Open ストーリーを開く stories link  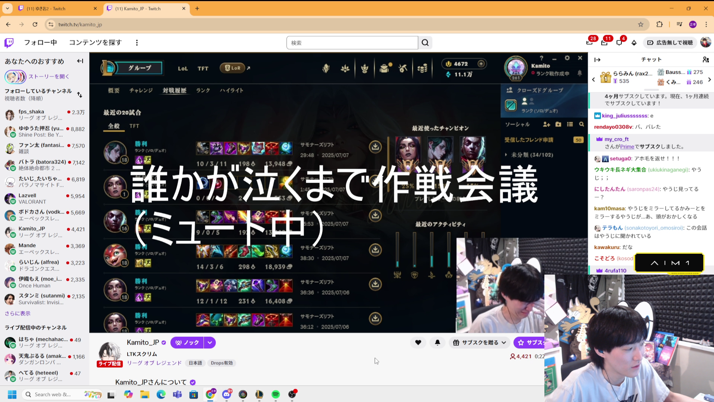coord(49,76)
